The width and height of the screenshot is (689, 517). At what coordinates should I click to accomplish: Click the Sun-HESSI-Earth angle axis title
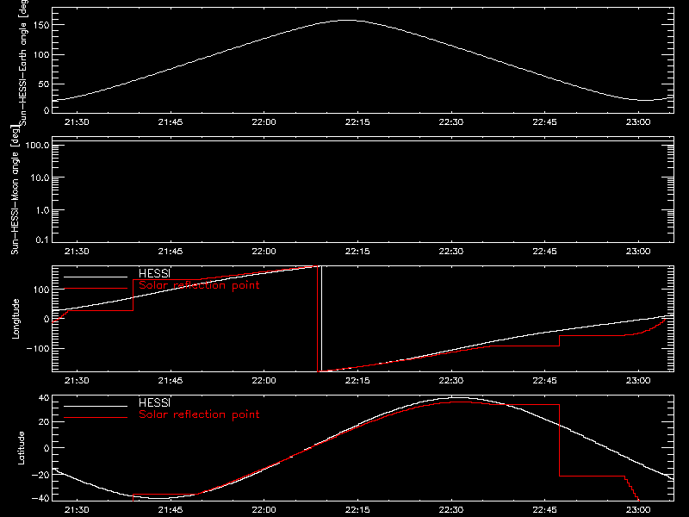[x=23, y=63]
